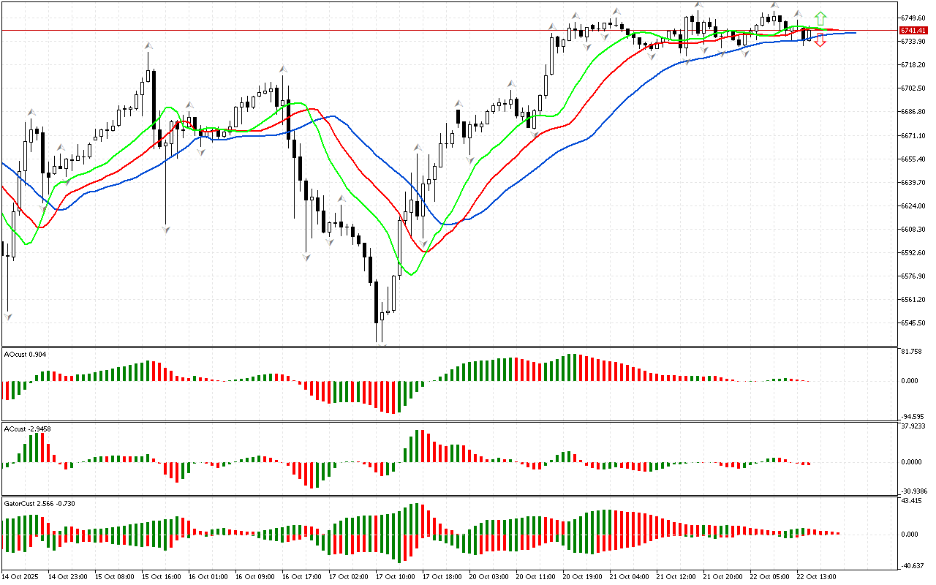936x585 pixels.
Task: Click the red 6741.41 current price tag
Action: click(913, 30)
